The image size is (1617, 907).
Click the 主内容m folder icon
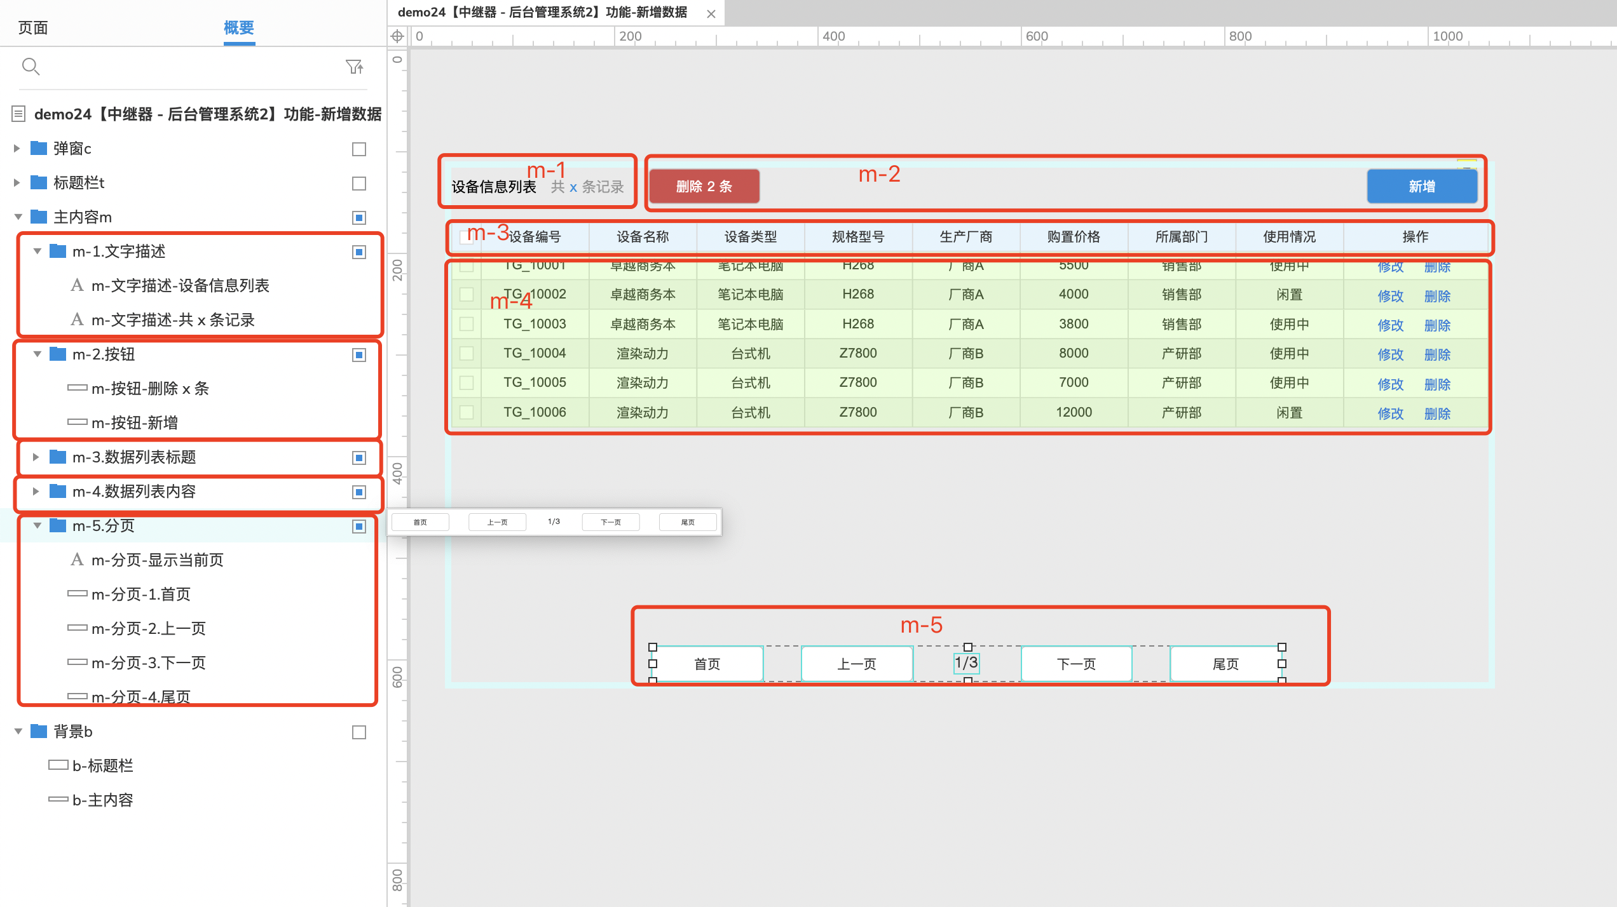pyautogui.click(x=39, y=217)
